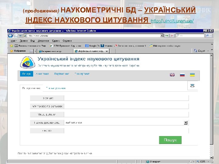Switch to the Пошук установ tab
219x164 pixels.
[x=56, y=88]
